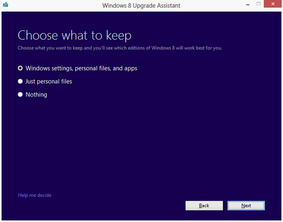This screenshot has width=283, height=222.
Task: Select the radio circle beside Just personal files
Action: (20, 82)
